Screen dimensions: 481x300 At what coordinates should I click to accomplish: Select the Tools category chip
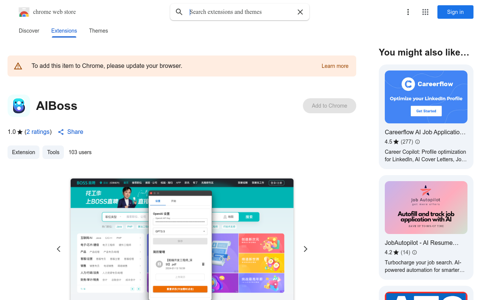click(x=53, y=152)
